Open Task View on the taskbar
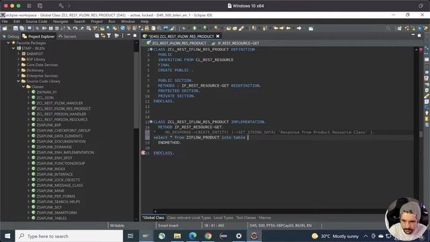 point(130,236)
